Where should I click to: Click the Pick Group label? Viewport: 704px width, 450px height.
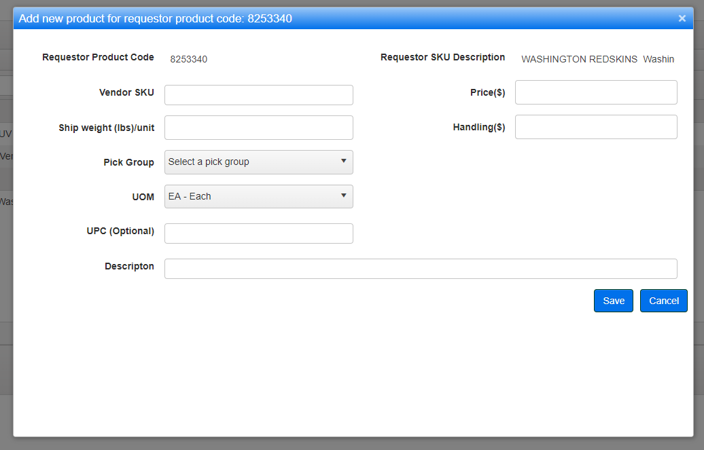click(x=129, y=162)
